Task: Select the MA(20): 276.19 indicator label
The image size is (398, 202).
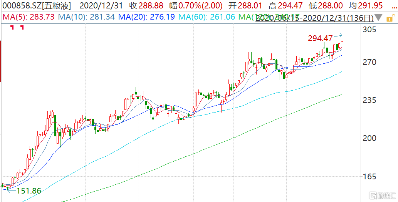Action: pos(146,17)
